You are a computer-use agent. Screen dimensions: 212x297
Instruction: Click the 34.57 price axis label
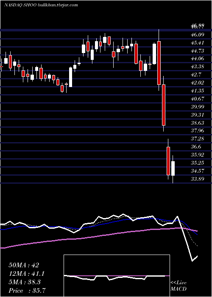coord(198,171)
